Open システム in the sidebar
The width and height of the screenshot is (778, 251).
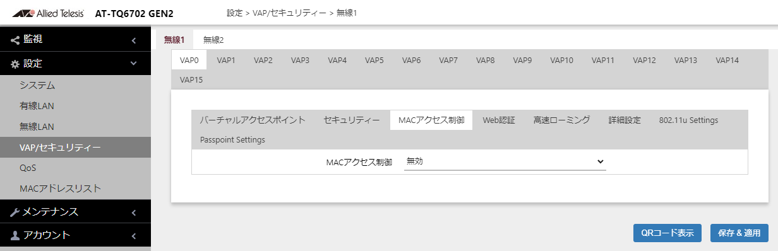coord(75,85)
